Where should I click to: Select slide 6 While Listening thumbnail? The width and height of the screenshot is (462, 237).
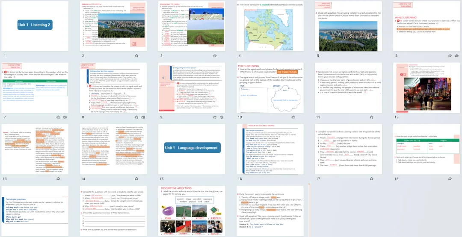click(x=426, y=26)
